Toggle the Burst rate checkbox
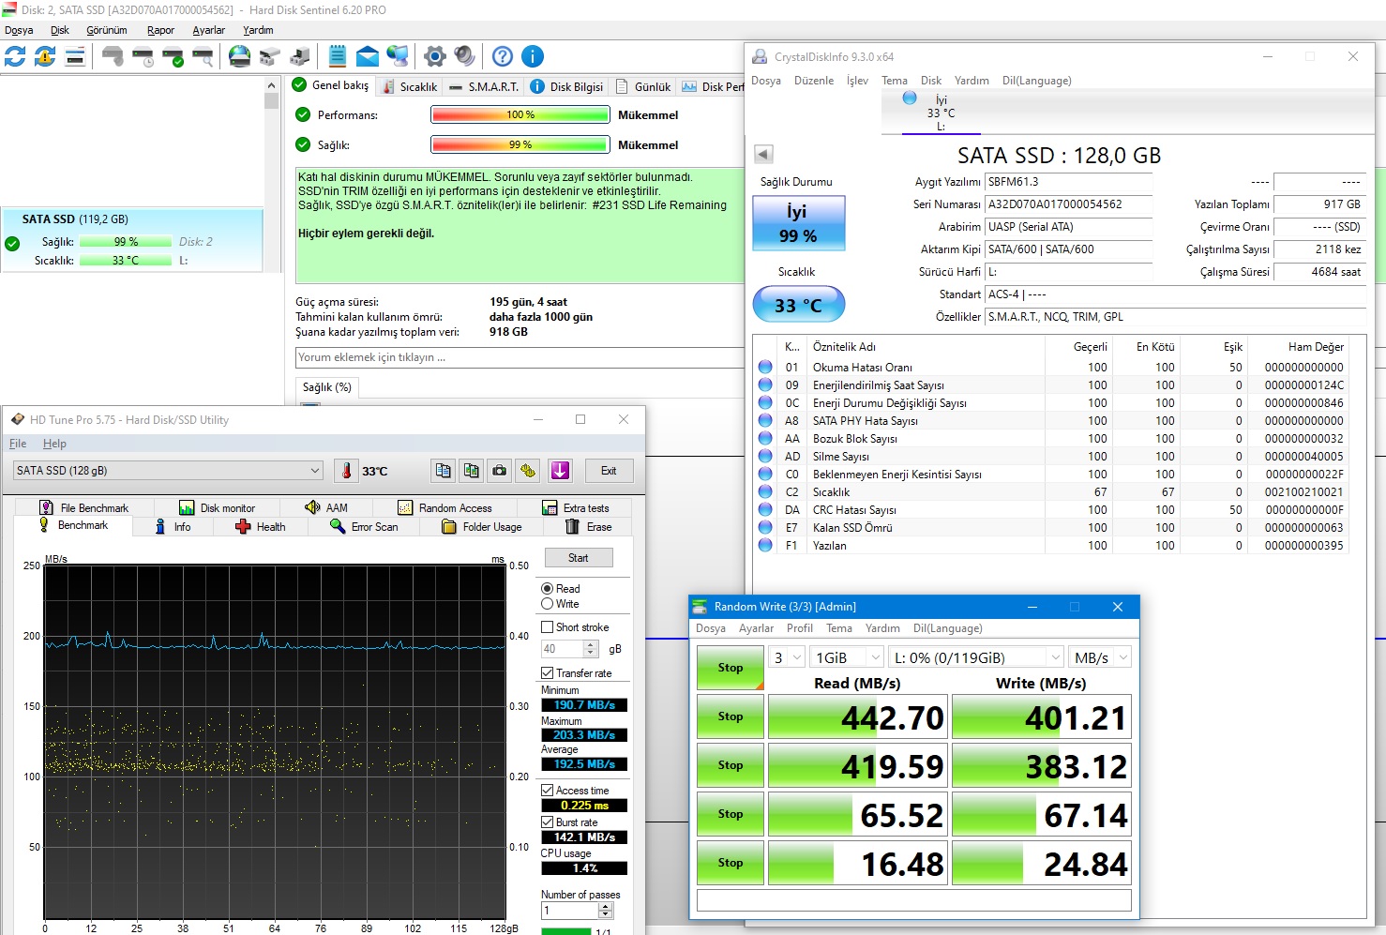 tap(548, 822)
